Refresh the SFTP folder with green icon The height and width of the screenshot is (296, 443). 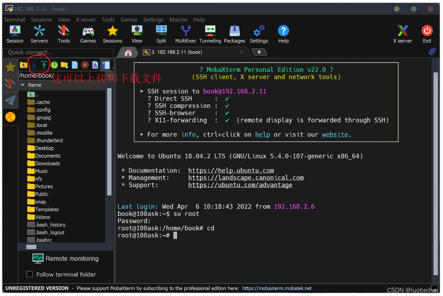54,65
